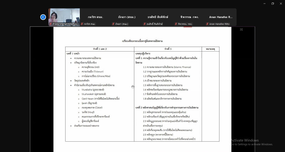The height and width of the screenshot is (152, 285).
Task: Click the 'วัตถุประสงค์หลัก' bullet item
Action: 82,81
